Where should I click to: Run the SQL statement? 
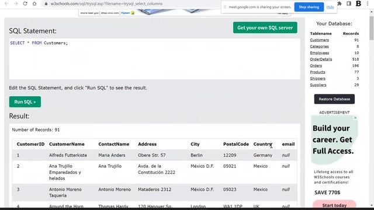[x=25, y=102]
